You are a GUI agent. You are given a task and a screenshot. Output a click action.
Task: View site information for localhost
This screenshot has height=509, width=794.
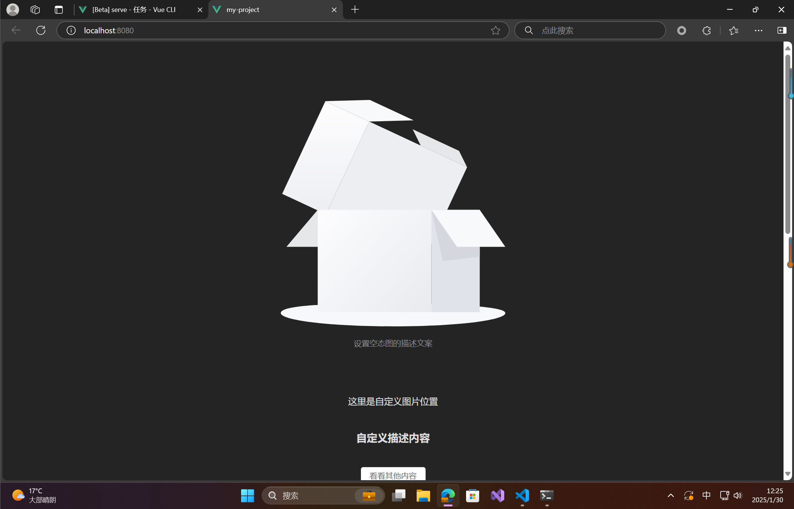point(71,30)
